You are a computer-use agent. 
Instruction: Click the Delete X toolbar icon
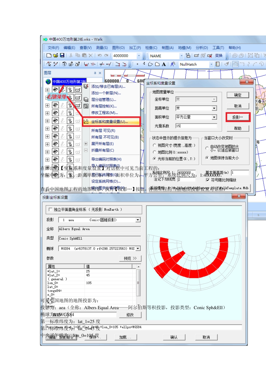[90, 56]
